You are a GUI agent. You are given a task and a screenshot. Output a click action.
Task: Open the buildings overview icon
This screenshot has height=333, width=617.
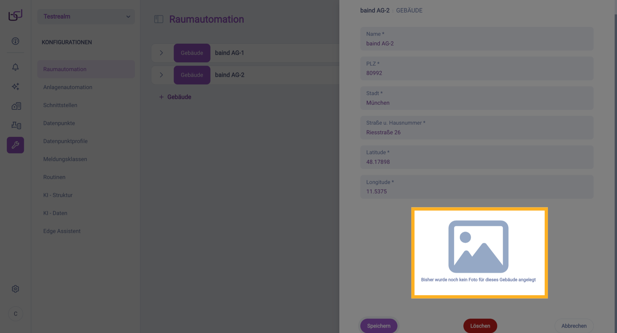[16, 106]
